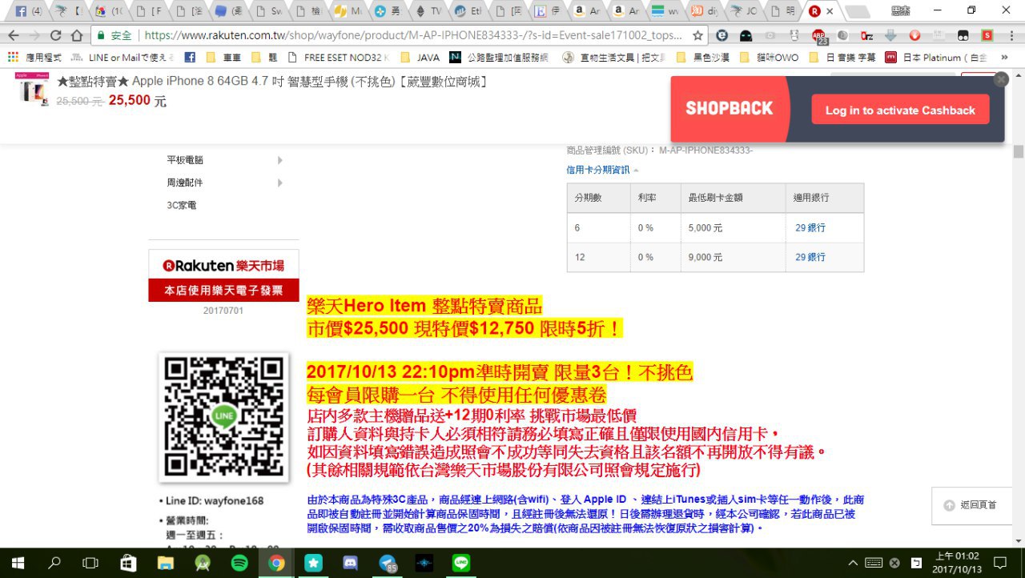The image size is (1025, 578).
Task: Click the iPhone 8 product thumbnail
Action: [34, 90]
